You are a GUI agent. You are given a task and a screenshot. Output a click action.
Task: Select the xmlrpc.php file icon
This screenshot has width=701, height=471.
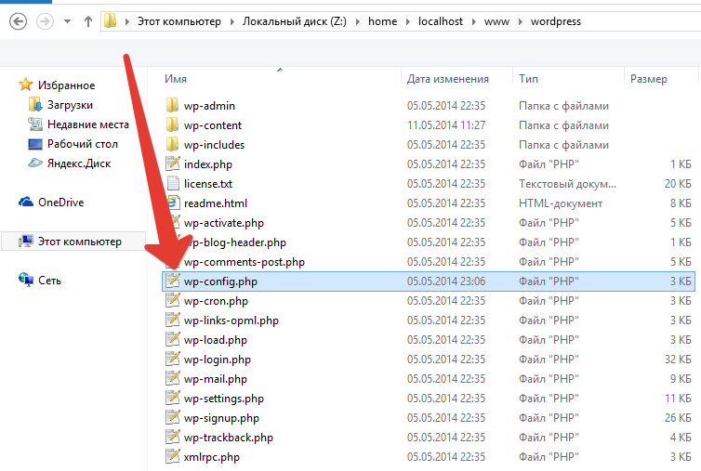coord(173,456)
